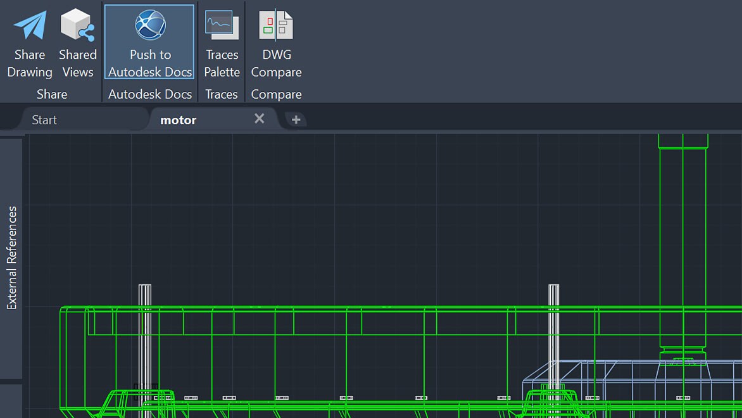The width and height of the screenshot is (742, 418).
Task: Expand the Share ribbon panel title
Action: click(51, 94)
